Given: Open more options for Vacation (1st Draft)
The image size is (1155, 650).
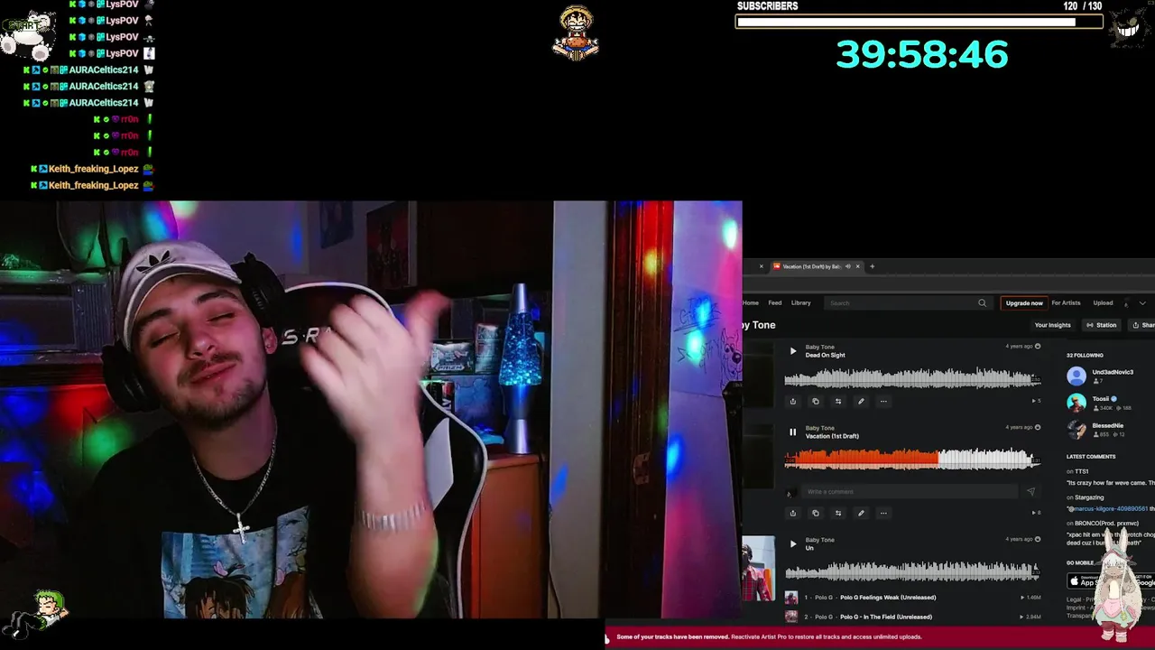Looking at the screenshot, I should [x=883, y=513].
